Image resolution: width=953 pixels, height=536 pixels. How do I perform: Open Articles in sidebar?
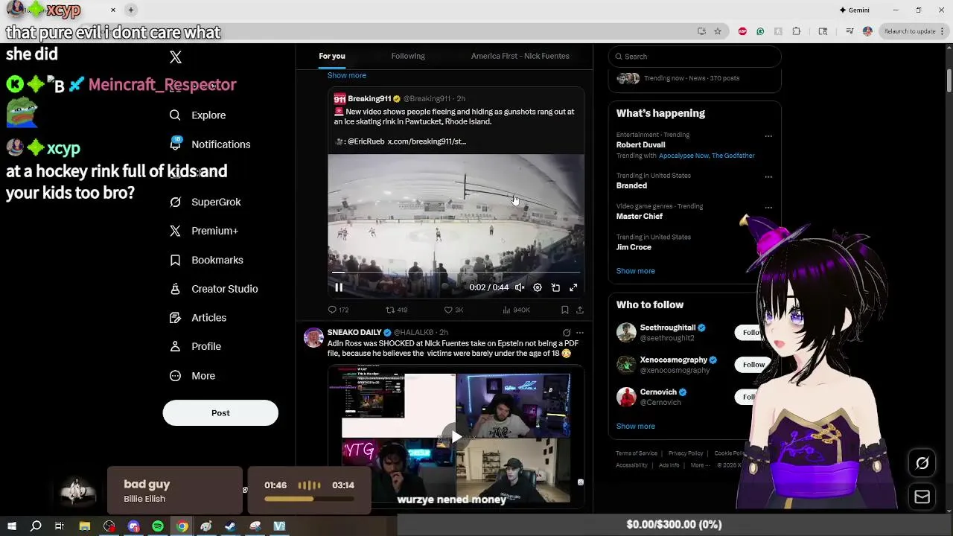click(x=198, y=318)
